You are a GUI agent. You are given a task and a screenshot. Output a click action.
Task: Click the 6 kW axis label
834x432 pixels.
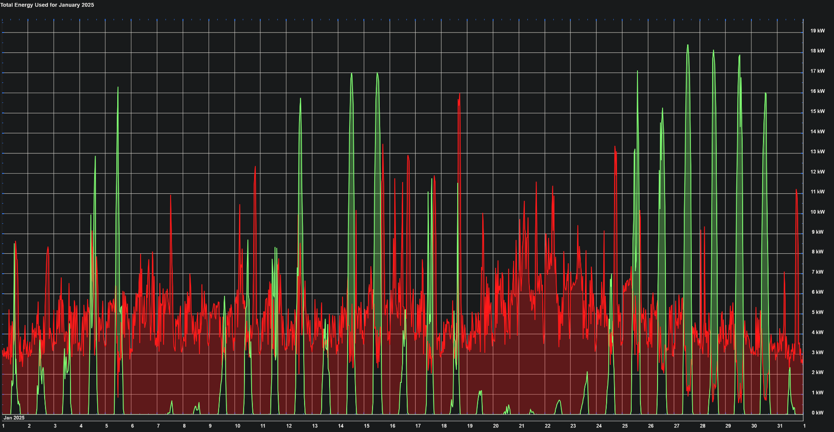pos(817,292)
